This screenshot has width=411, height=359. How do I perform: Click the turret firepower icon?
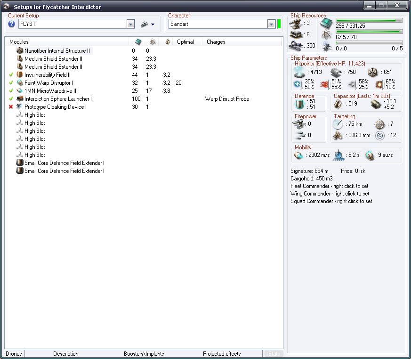coord(299,124)
